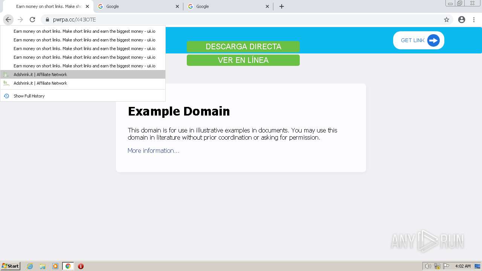Click the DESCARGA DIRECTA button

(243, 47)
